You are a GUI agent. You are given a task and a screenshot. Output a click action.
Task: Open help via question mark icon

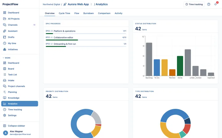[x=209, y=4]
